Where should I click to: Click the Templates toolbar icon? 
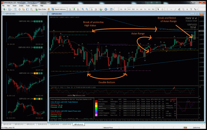click(x=111, y=9)
